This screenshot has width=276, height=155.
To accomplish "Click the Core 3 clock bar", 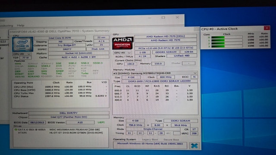I will point(227,46).
